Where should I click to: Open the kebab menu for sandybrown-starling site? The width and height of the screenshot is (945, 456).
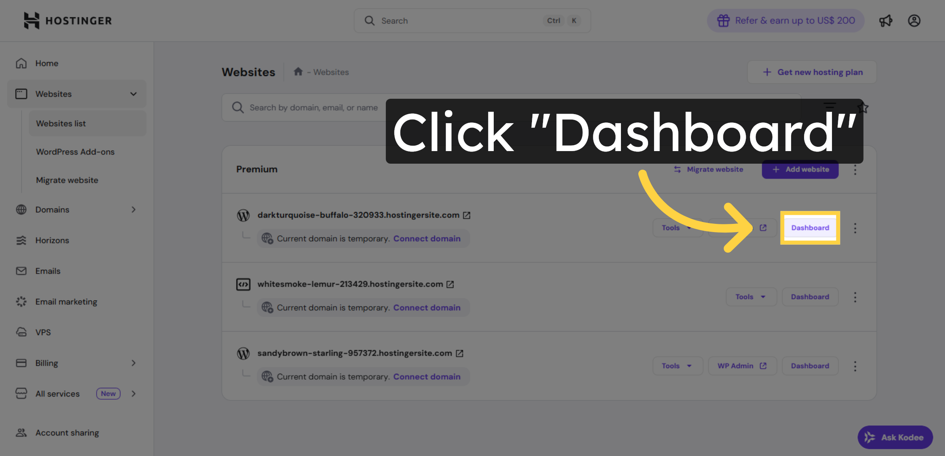coord(855,366)
